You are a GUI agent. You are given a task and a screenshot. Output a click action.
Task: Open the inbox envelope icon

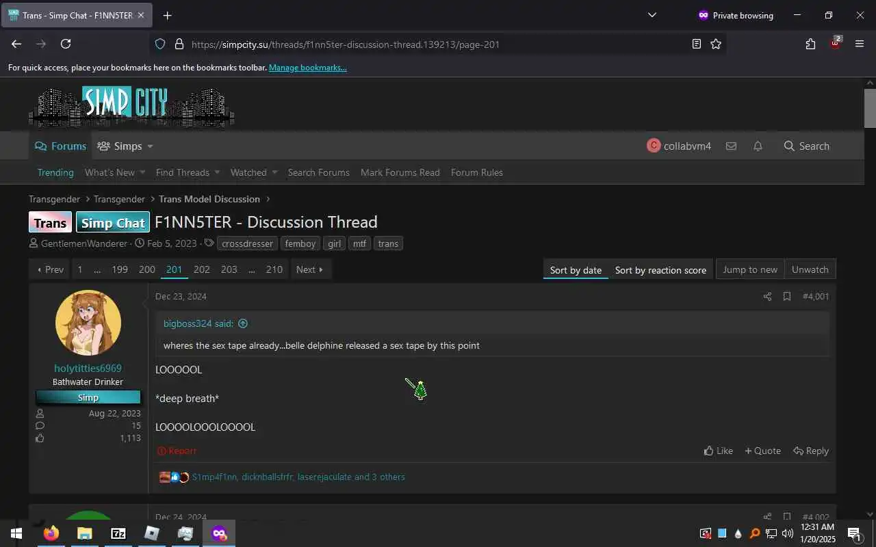pos(731,146)
